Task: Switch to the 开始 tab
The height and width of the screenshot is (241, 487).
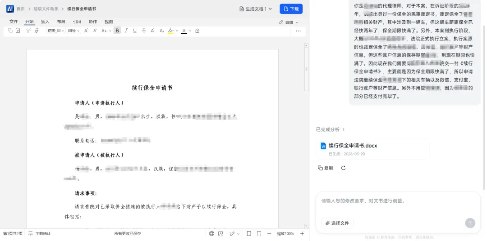Action: [29, 22]
